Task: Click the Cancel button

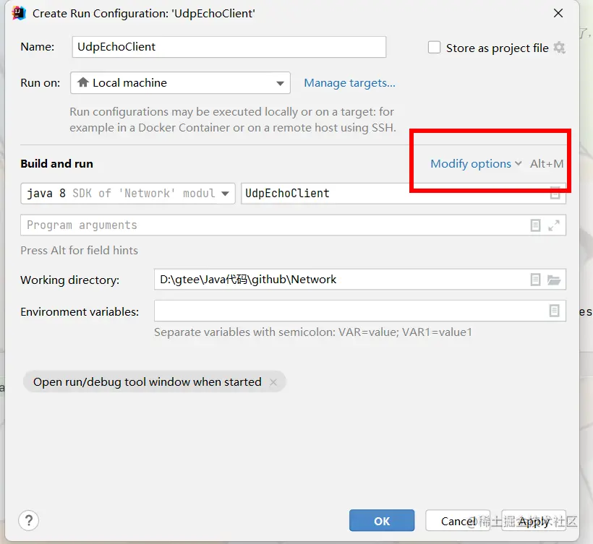Action: (x=458, y=521)
